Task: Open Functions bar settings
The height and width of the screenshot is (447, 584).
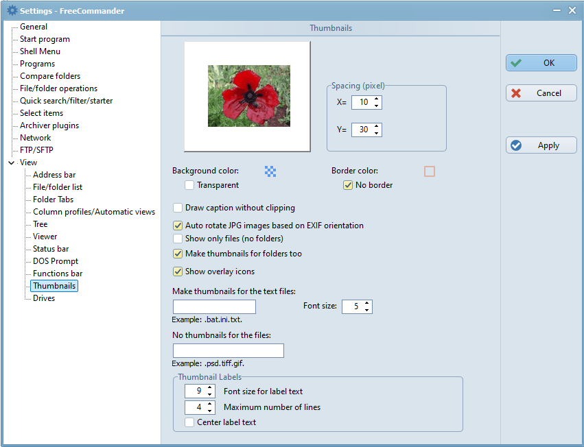Action: (58, 273)
